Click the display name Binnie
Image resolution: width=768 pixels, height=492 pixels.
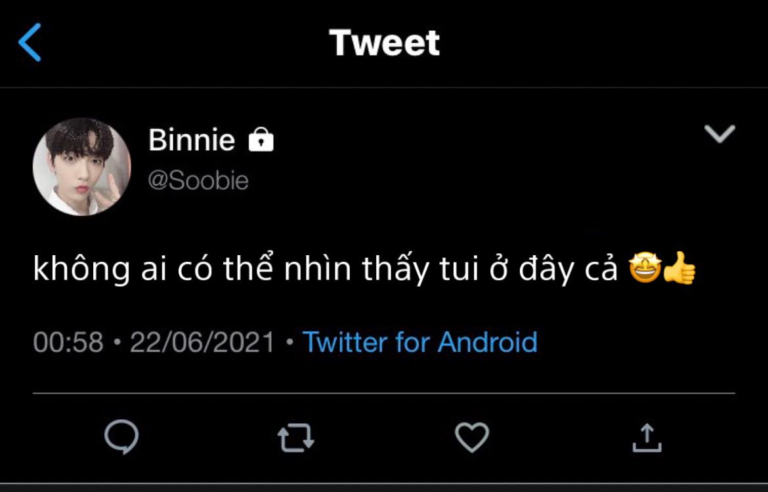192,140
